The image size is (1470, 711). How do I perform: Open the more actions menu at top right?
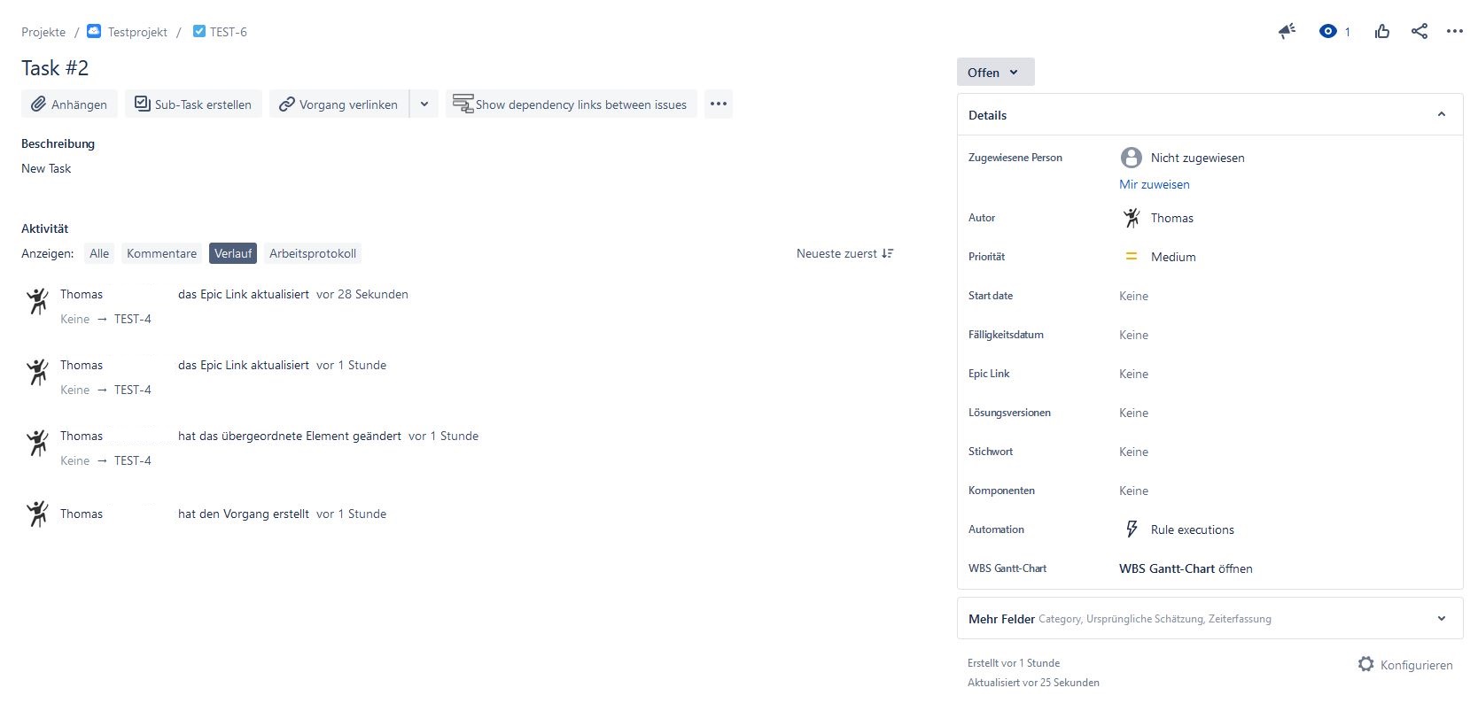(1454, 31)
